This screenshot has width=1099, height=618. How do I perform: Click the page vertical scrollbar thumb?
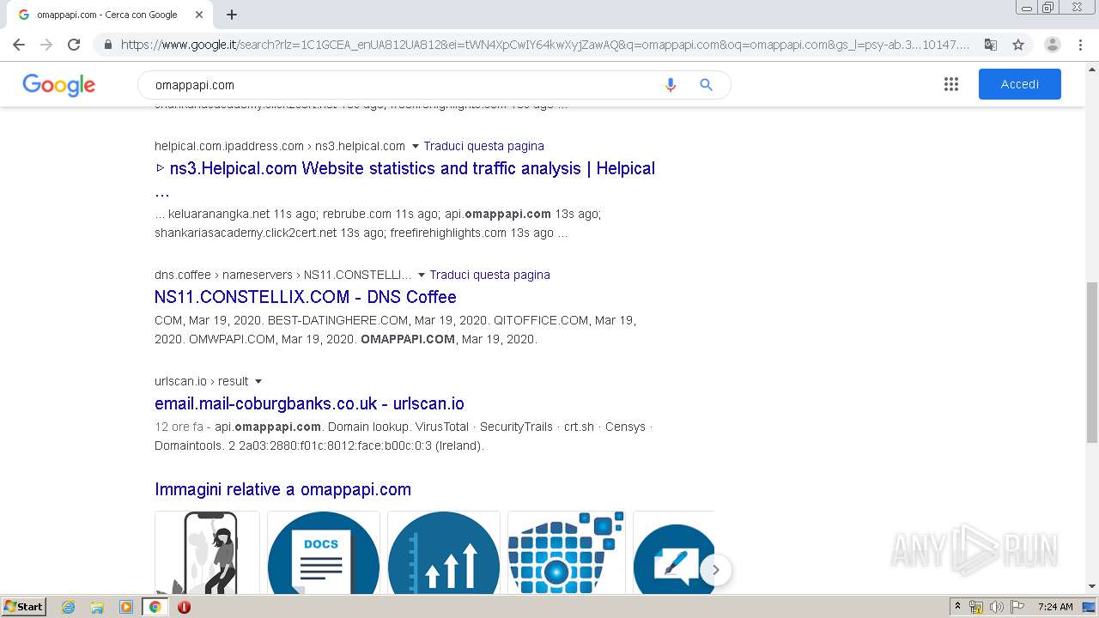click(x=1092, y=362)
